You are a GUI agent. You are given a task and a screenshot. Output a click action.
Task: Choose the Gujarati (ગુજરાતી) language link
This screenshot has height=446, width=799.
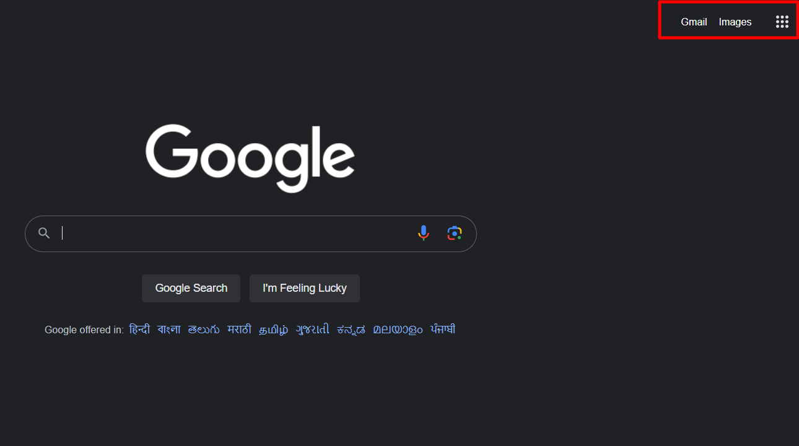pyautogui.click(x=313, y=330)
